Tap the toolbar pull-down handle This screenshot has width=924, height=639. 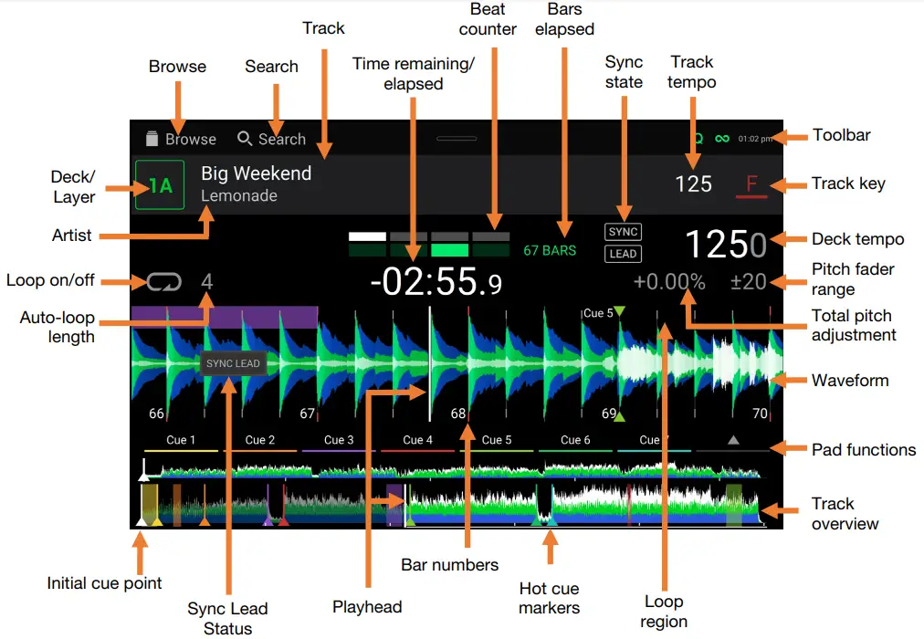point(457,139)
